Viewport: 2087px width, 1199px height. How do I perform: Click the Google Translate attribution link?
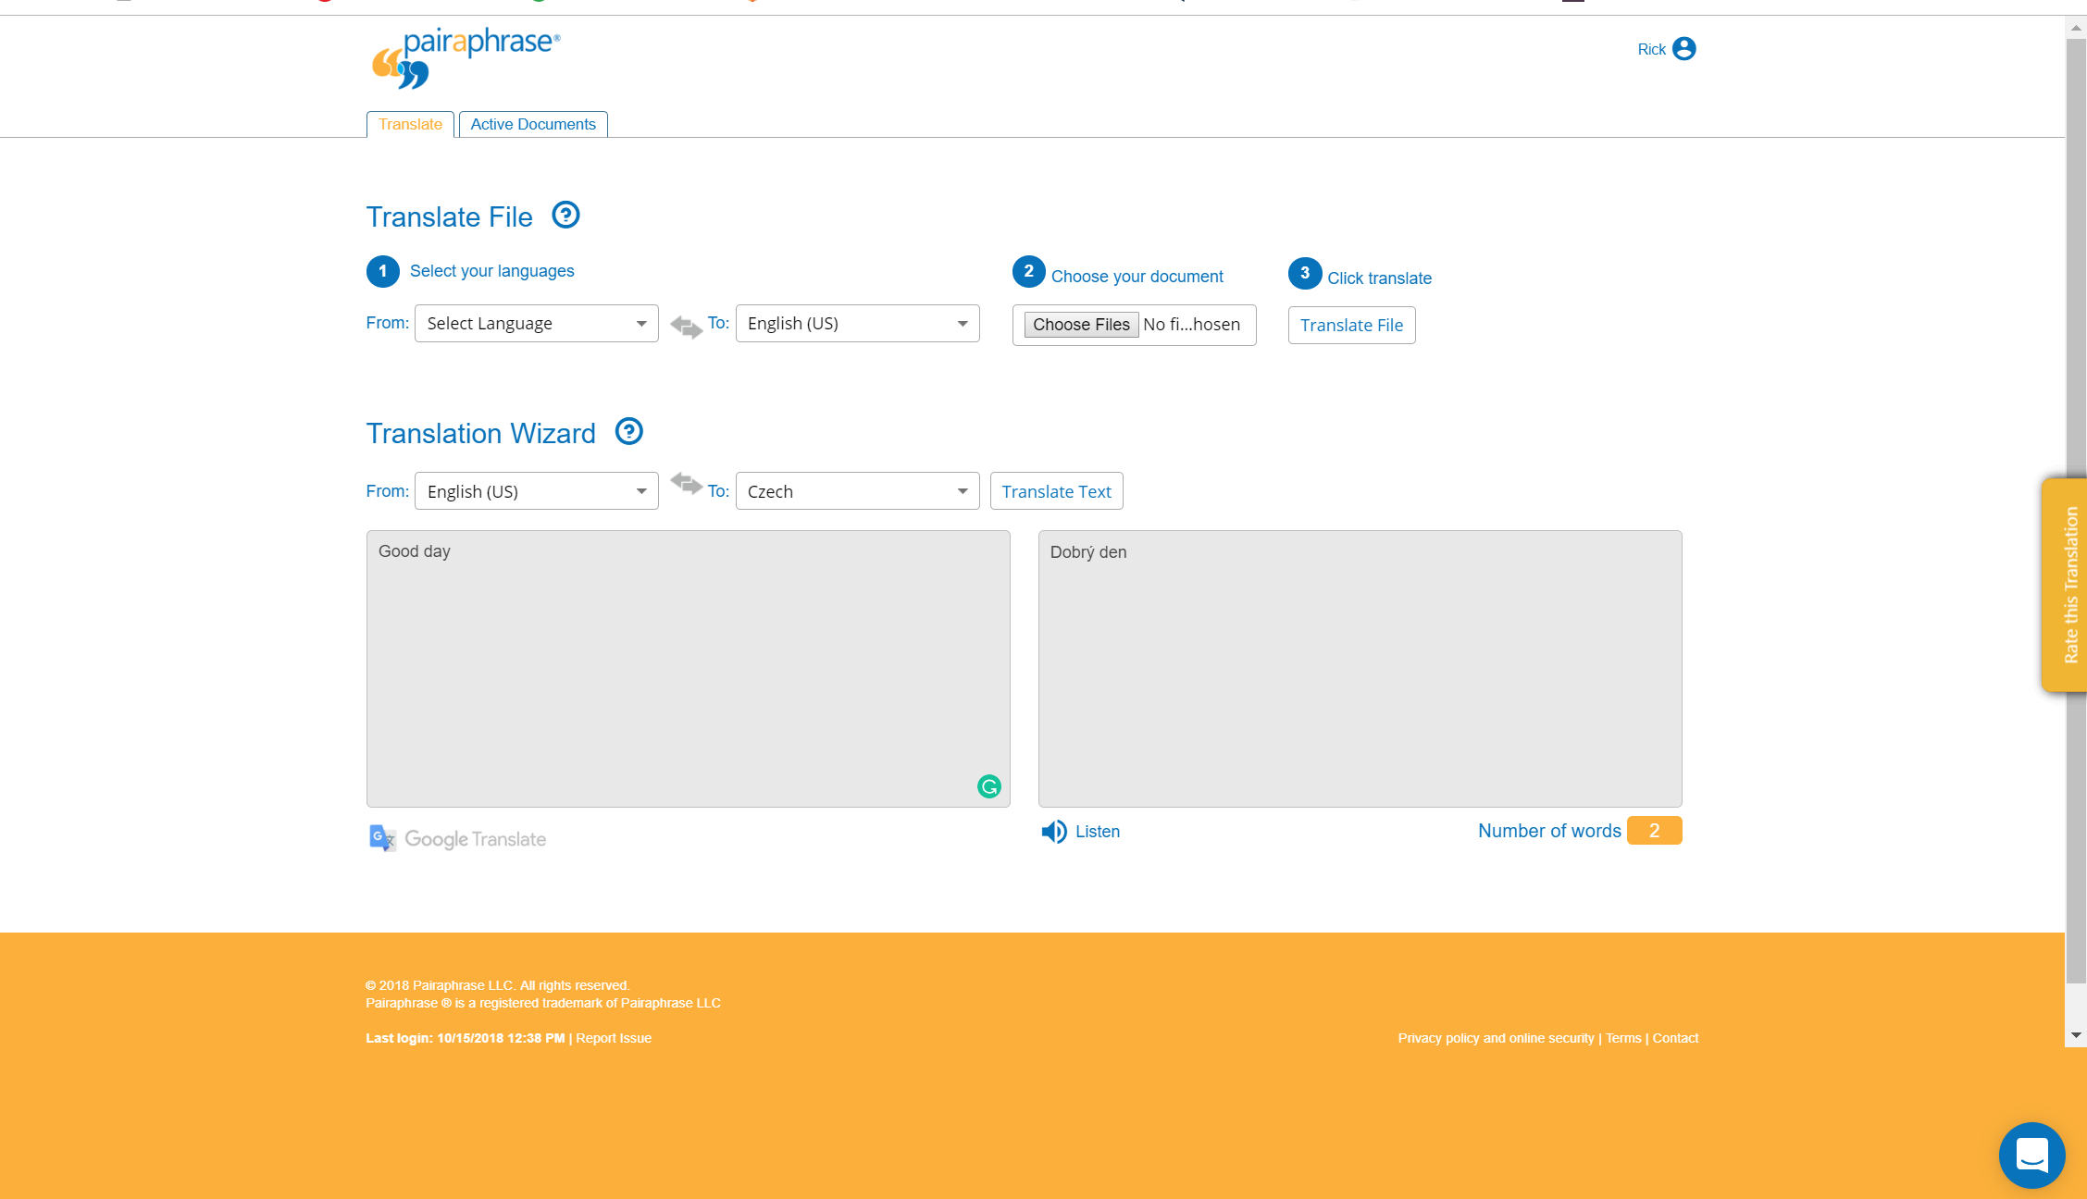[x=456, y=839]
